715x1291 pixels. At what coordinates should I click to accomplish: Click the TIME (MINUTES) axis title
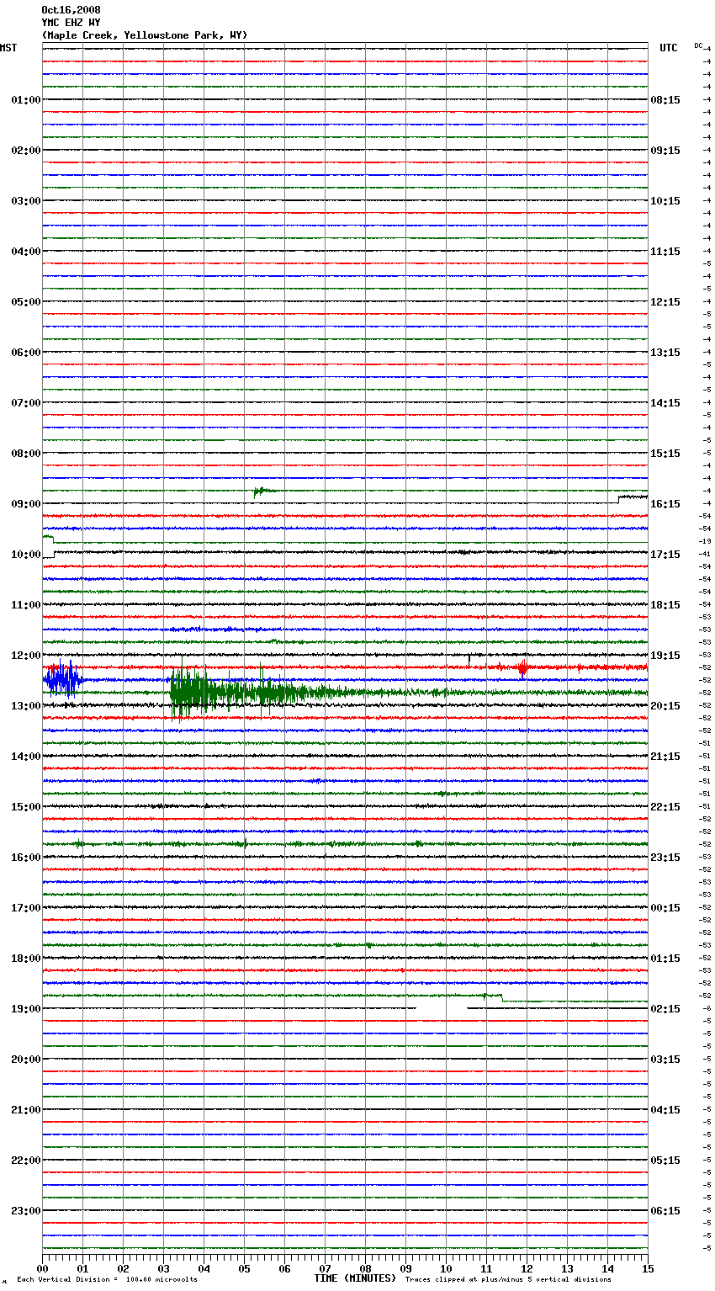click(355, 1278)
